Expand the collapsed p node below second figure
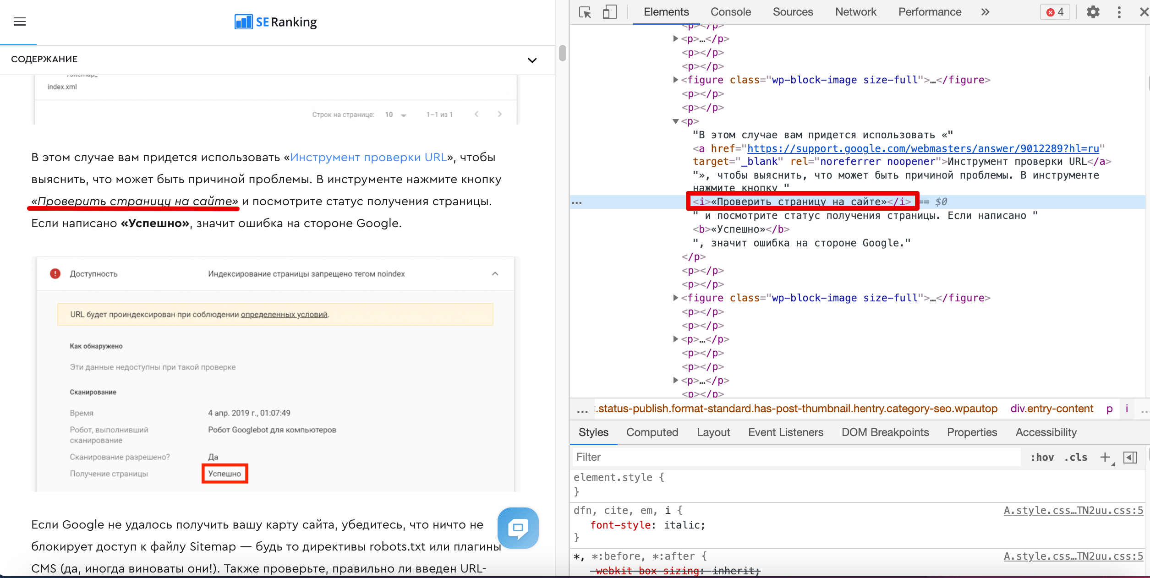The height and width of the screenshot is (578, 1150). [675, 339]
